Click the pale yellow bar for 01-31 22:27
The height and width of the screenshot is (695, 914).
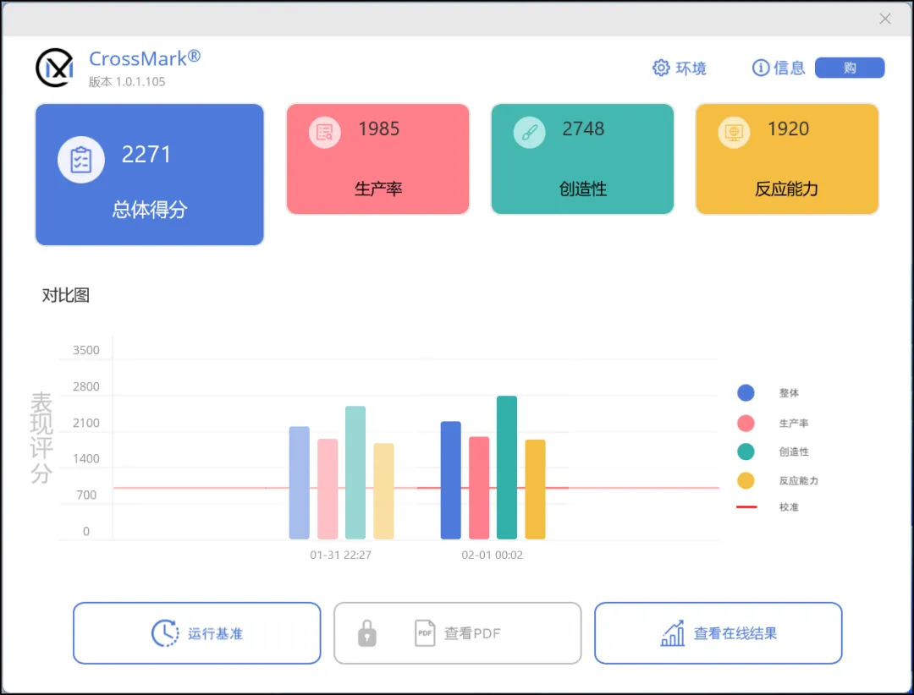[383, 491]
